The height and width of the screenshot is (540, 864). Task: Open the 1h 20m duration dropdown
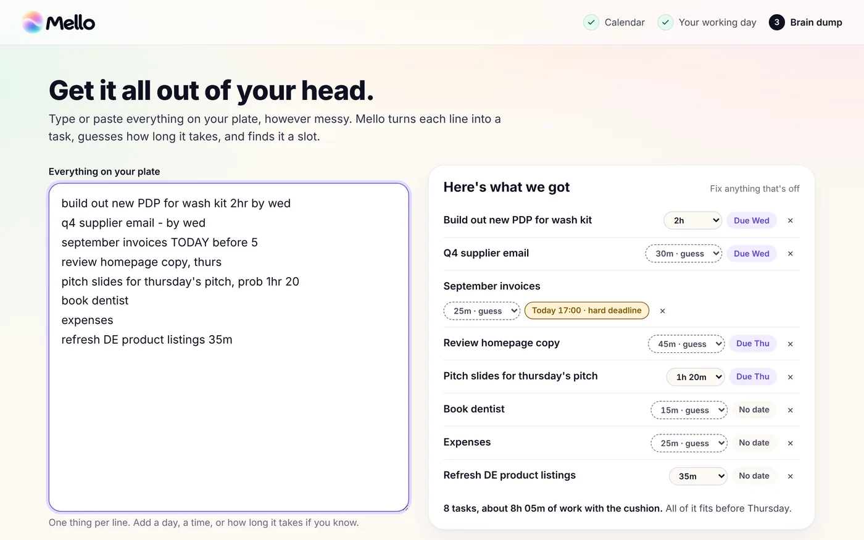click(x=695, y=377)
